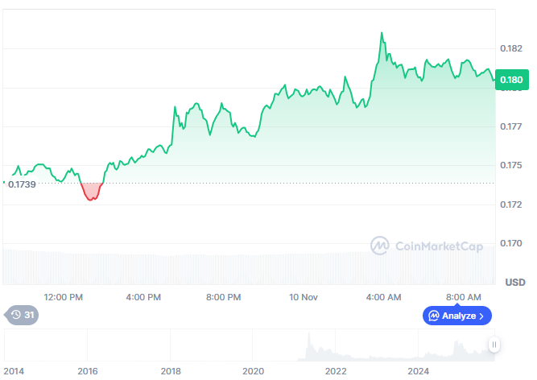Click the 0.182 price axis label

(510, 48)
